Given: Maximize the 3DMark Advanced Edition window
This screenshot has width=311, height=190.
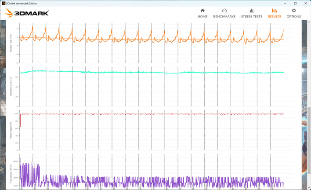Looking at the screenshot, I should click(x=295, y=3).
